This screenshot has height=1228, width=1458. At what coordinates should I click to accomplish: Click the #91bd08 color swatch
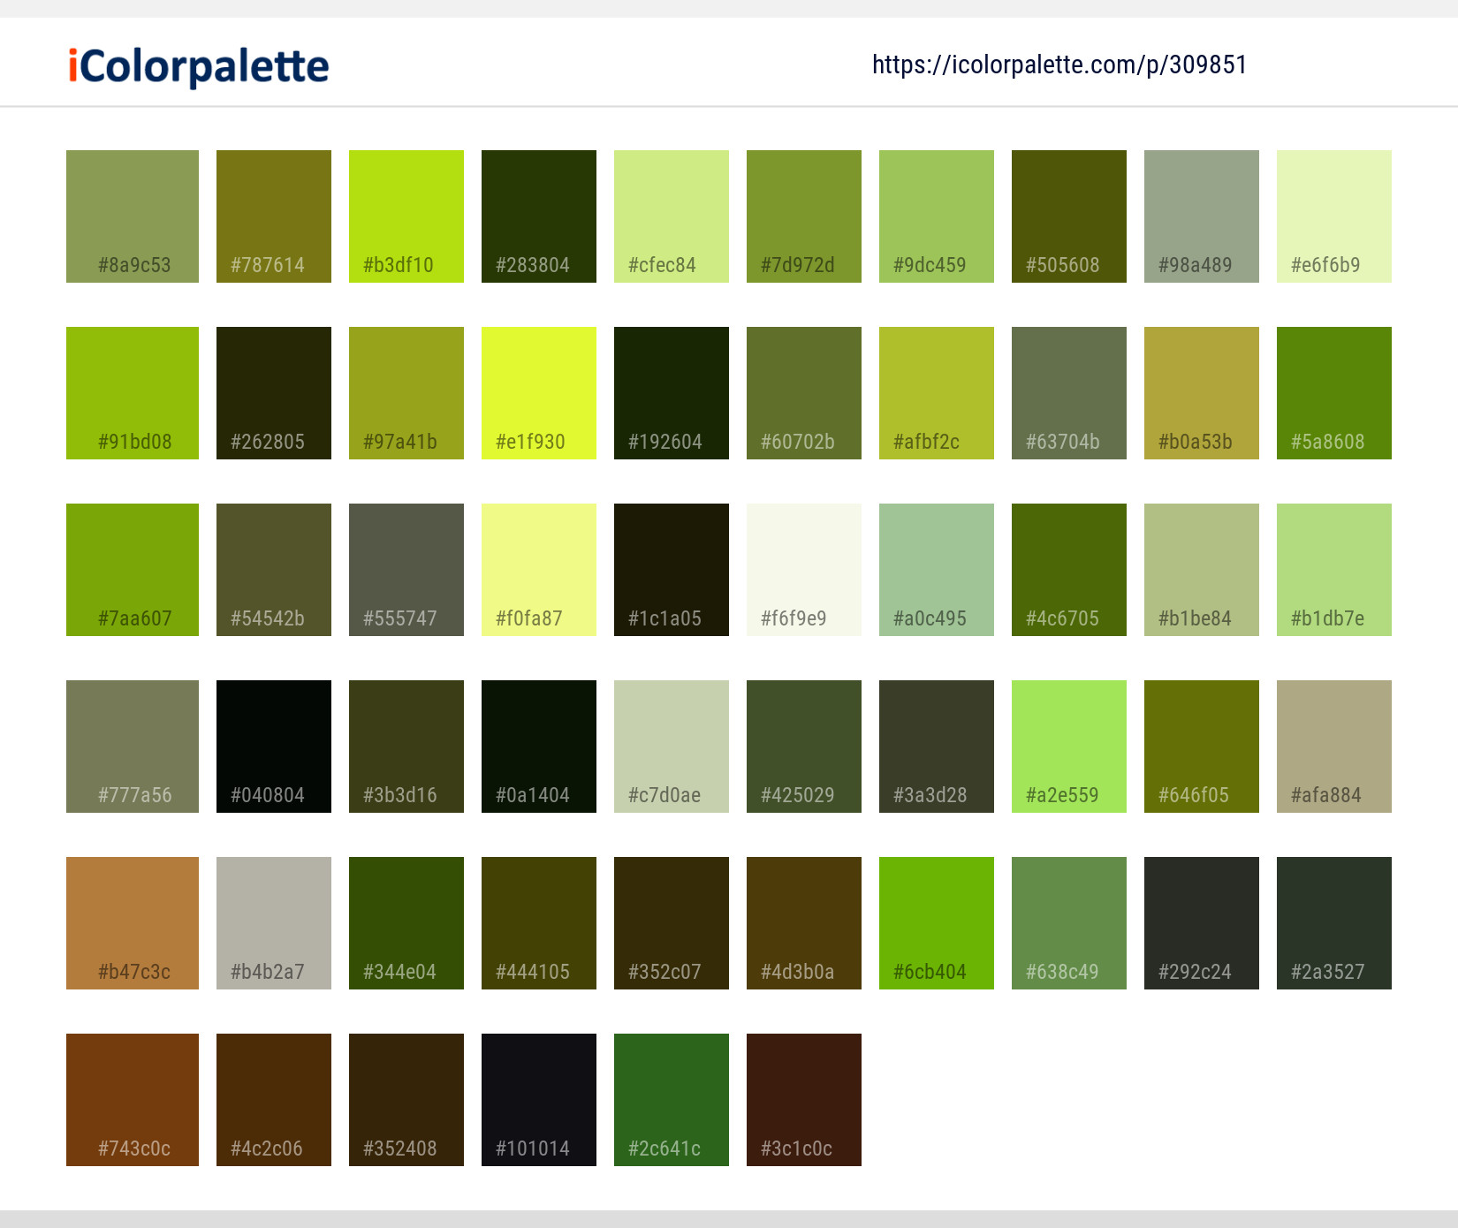click(x=133, y=393)
